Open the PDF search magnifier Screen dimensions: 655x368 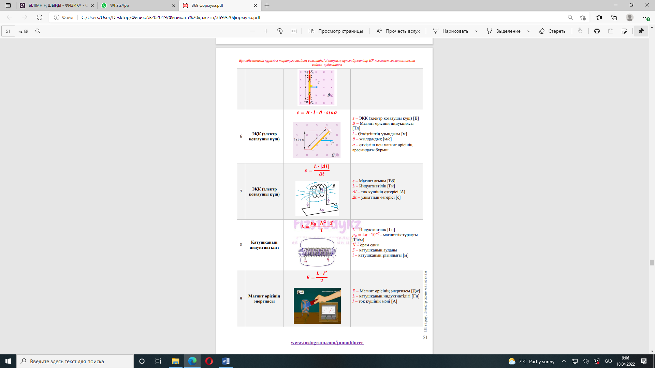38,31
